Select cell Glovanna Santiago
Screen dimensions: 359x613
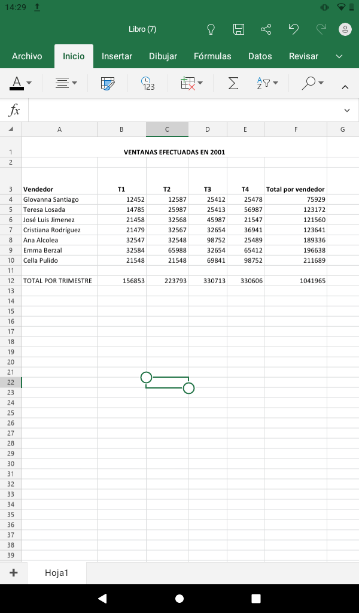click(59, 199)
